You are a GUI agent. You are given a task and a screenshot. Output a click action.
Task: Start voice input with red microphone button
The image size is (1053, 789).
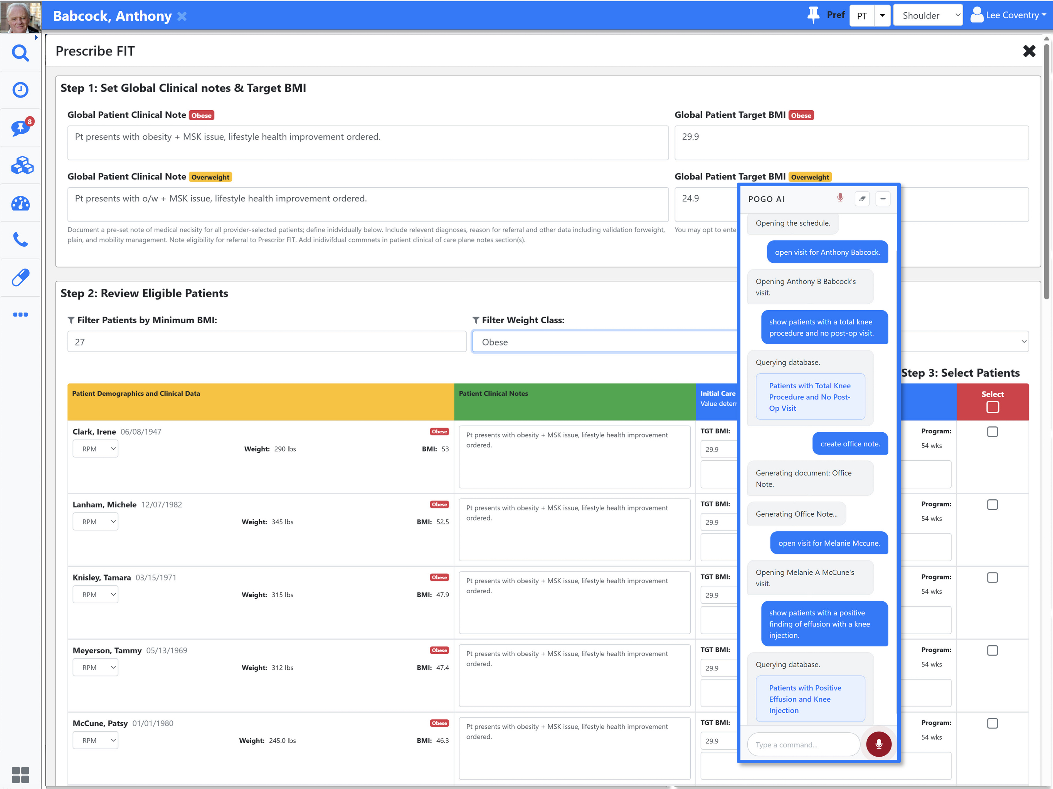tap(879, 744)
